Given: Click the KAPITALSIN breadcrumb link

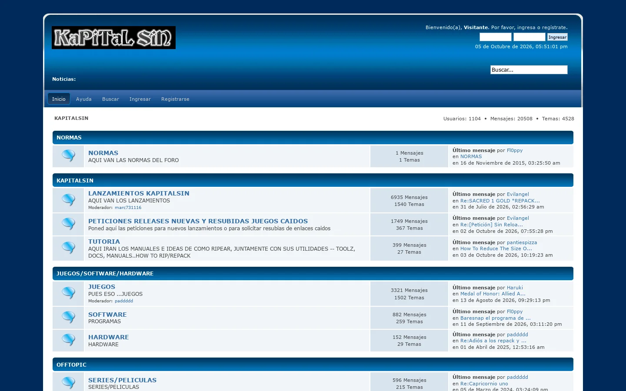Looking at the screenshot, I should (71, 118).
